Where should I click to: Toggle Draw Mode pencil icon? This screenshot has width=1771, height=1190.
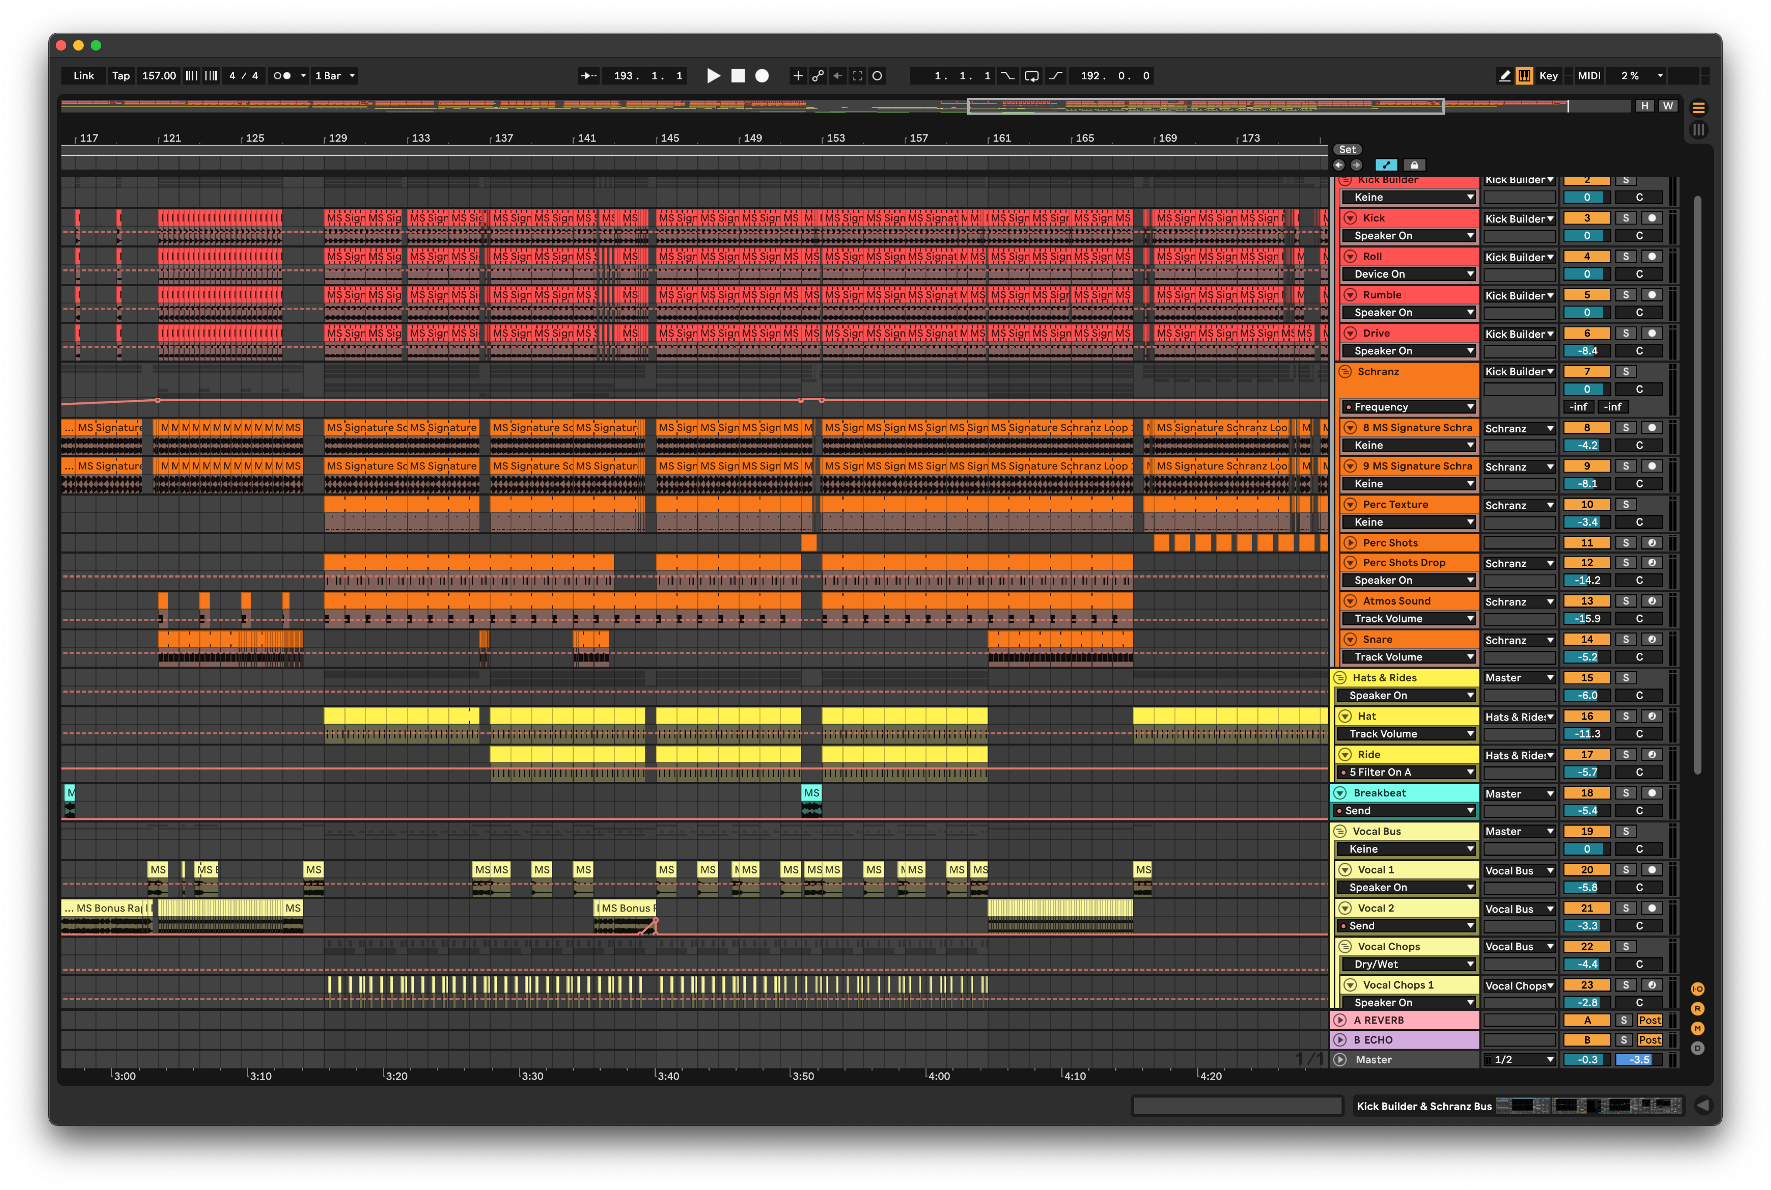pyautogui.click(x=1505, y=76)
